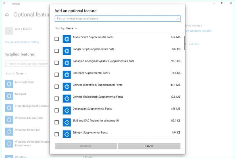Open See optional feature history link

(22, 42)
